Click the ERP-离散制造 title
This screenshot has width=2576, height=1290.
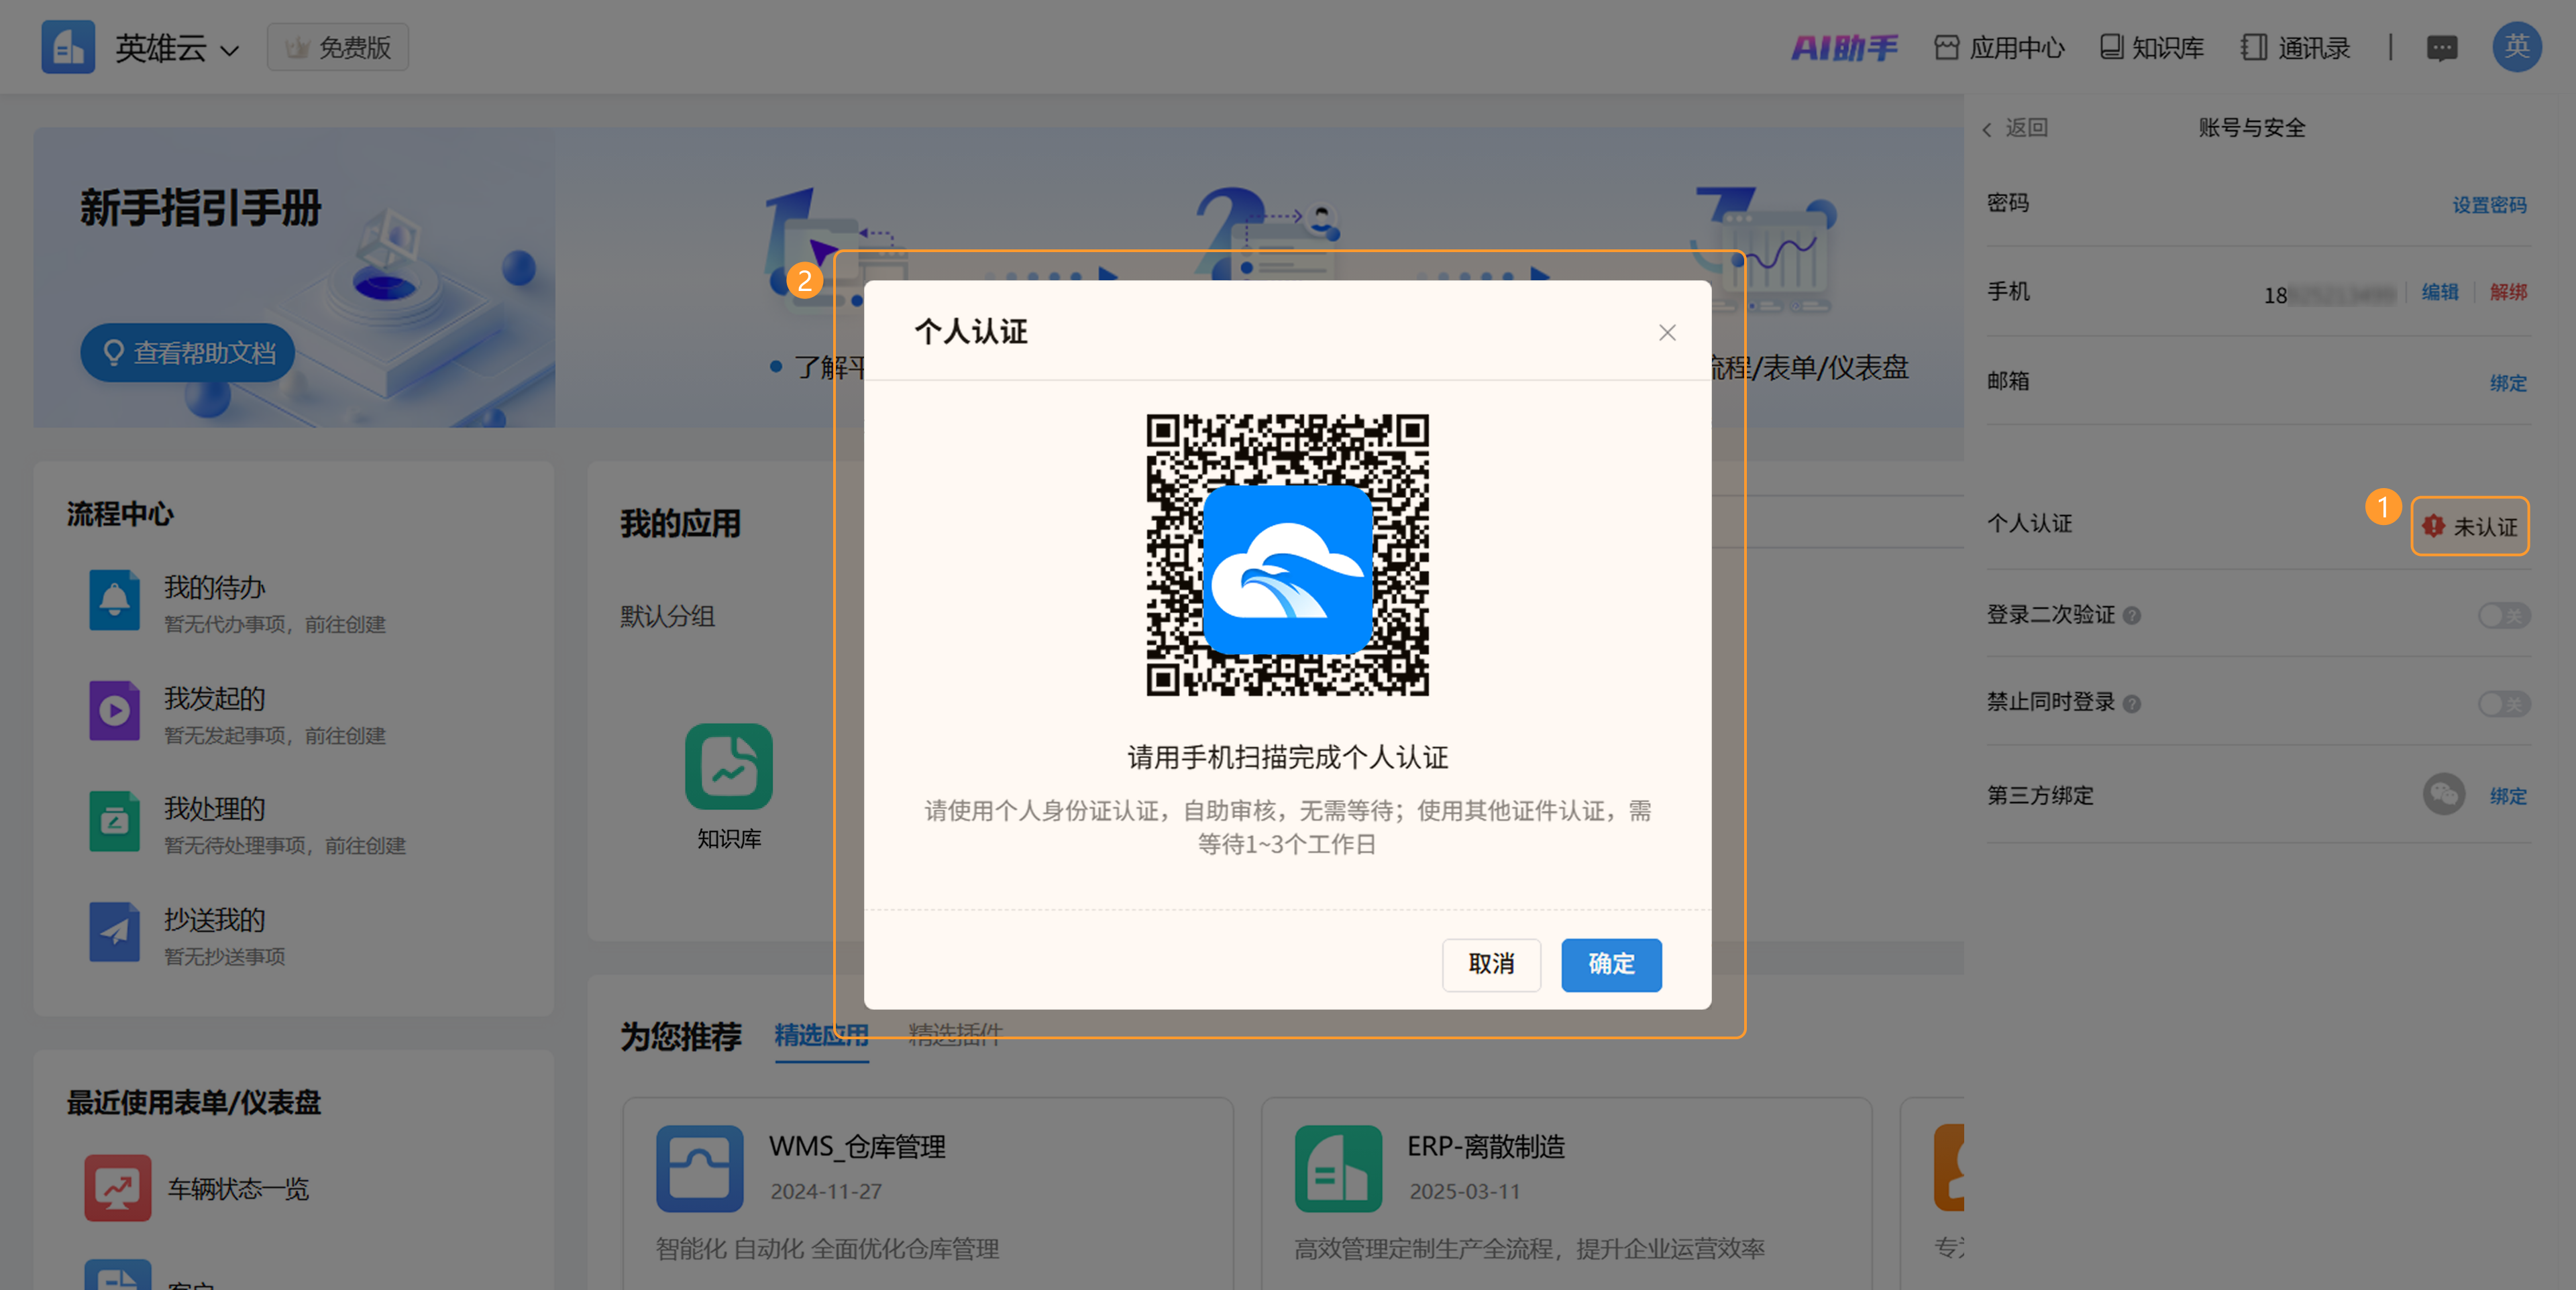pyautogui.click(x=1486, y=1146)
